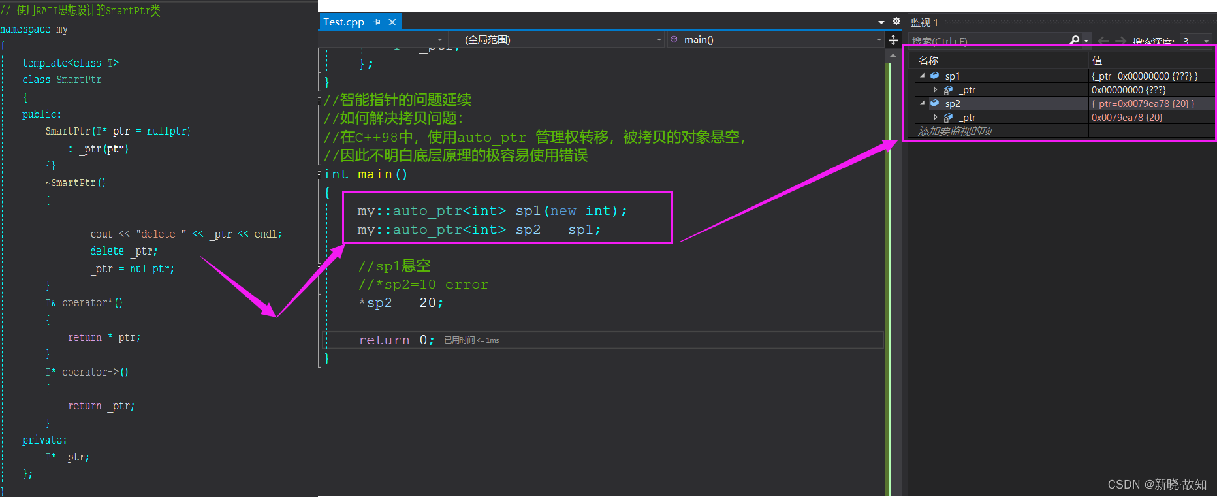Viewport: 1217px width, 497px height.
Task: Click the 名称 column header
Action: [x=928, y=60]
